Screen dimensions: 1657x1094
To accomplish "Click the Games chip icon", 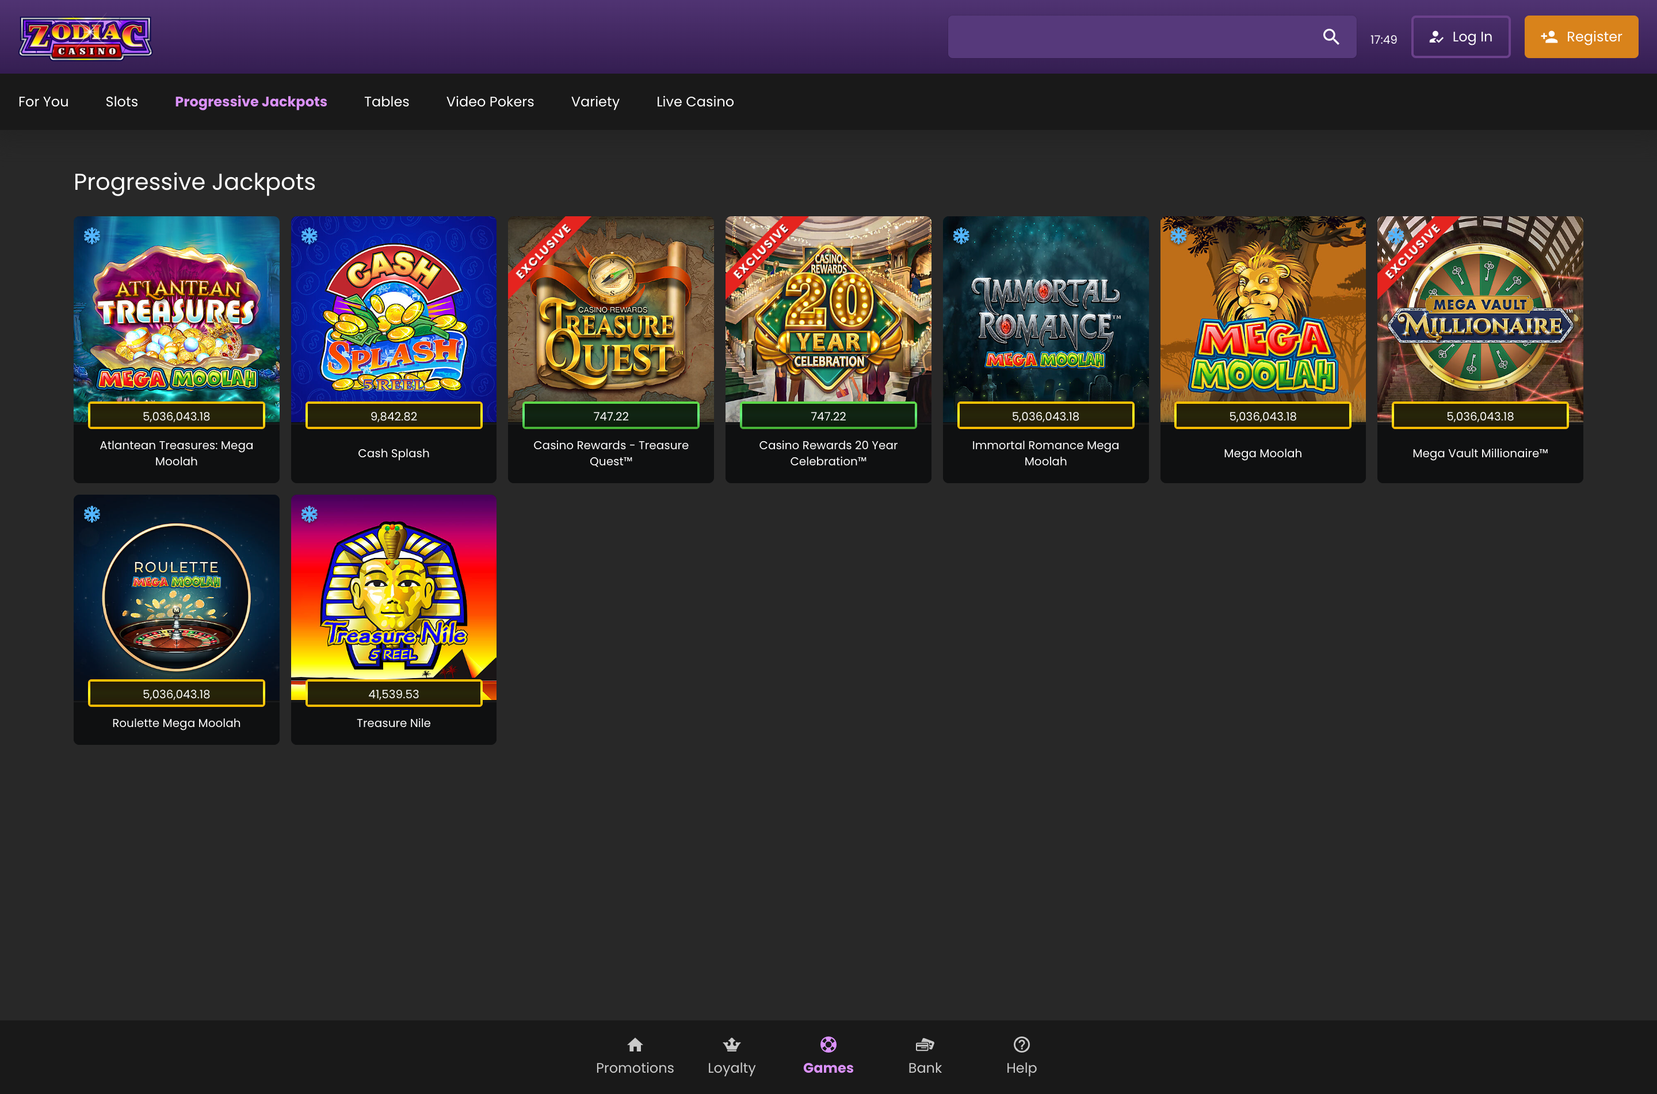I will tap(828, 1045).
